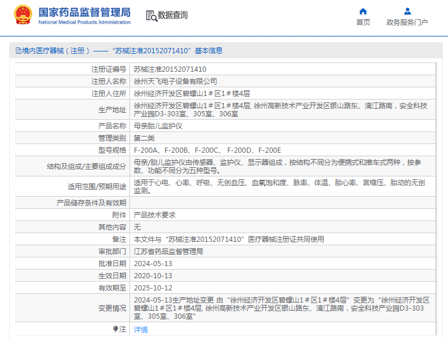Screen dimensions: 448x339
Task: Click the 注册证编号 row label
Action: coord(109,69)
